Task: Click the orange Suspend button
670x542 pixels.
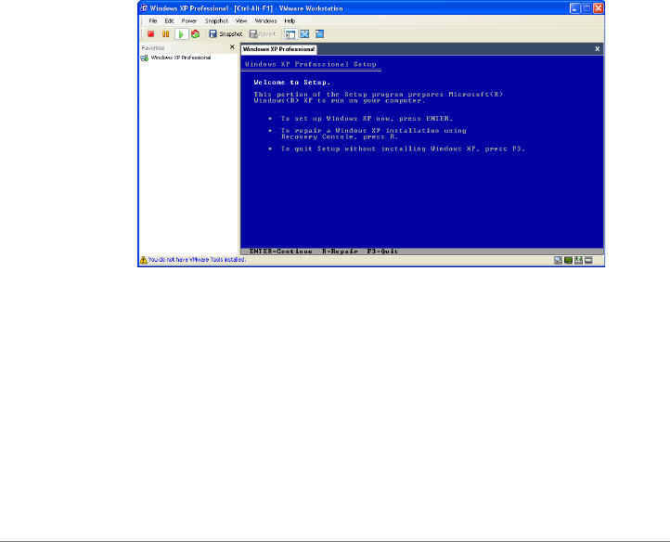Action: 166,34
